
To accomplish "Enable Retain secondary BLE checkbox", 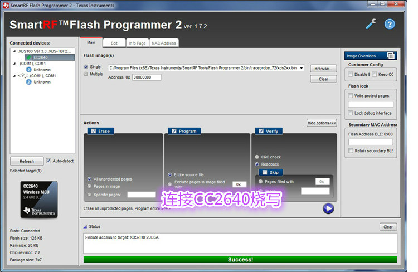I will 351,150.
